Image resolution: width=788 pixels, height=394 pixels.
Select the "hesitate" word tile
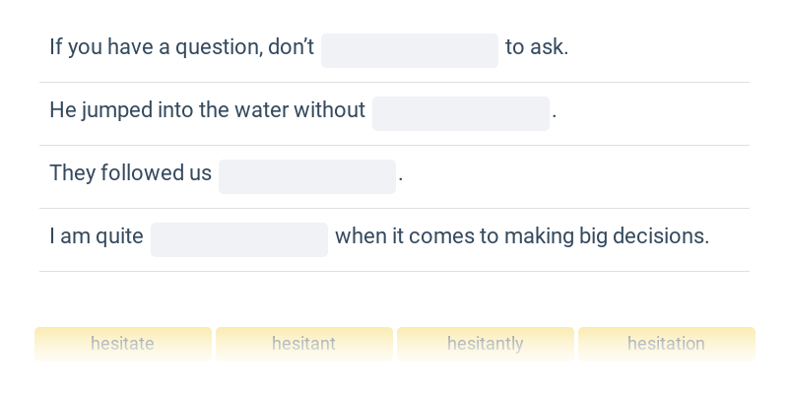pyautogui.click(x=123, y=344)
